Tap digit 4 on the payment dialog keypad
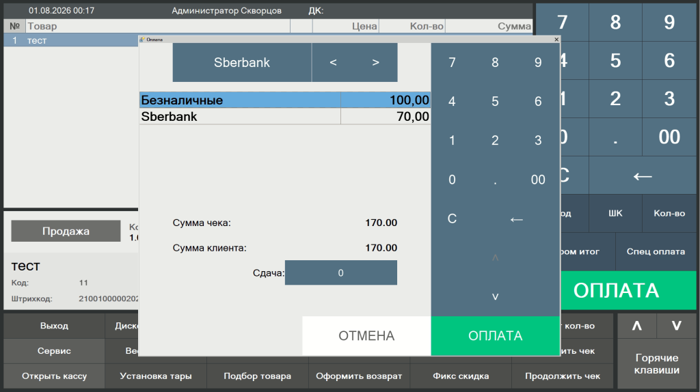This screenshot has height=392, width=700. [453, 101]
